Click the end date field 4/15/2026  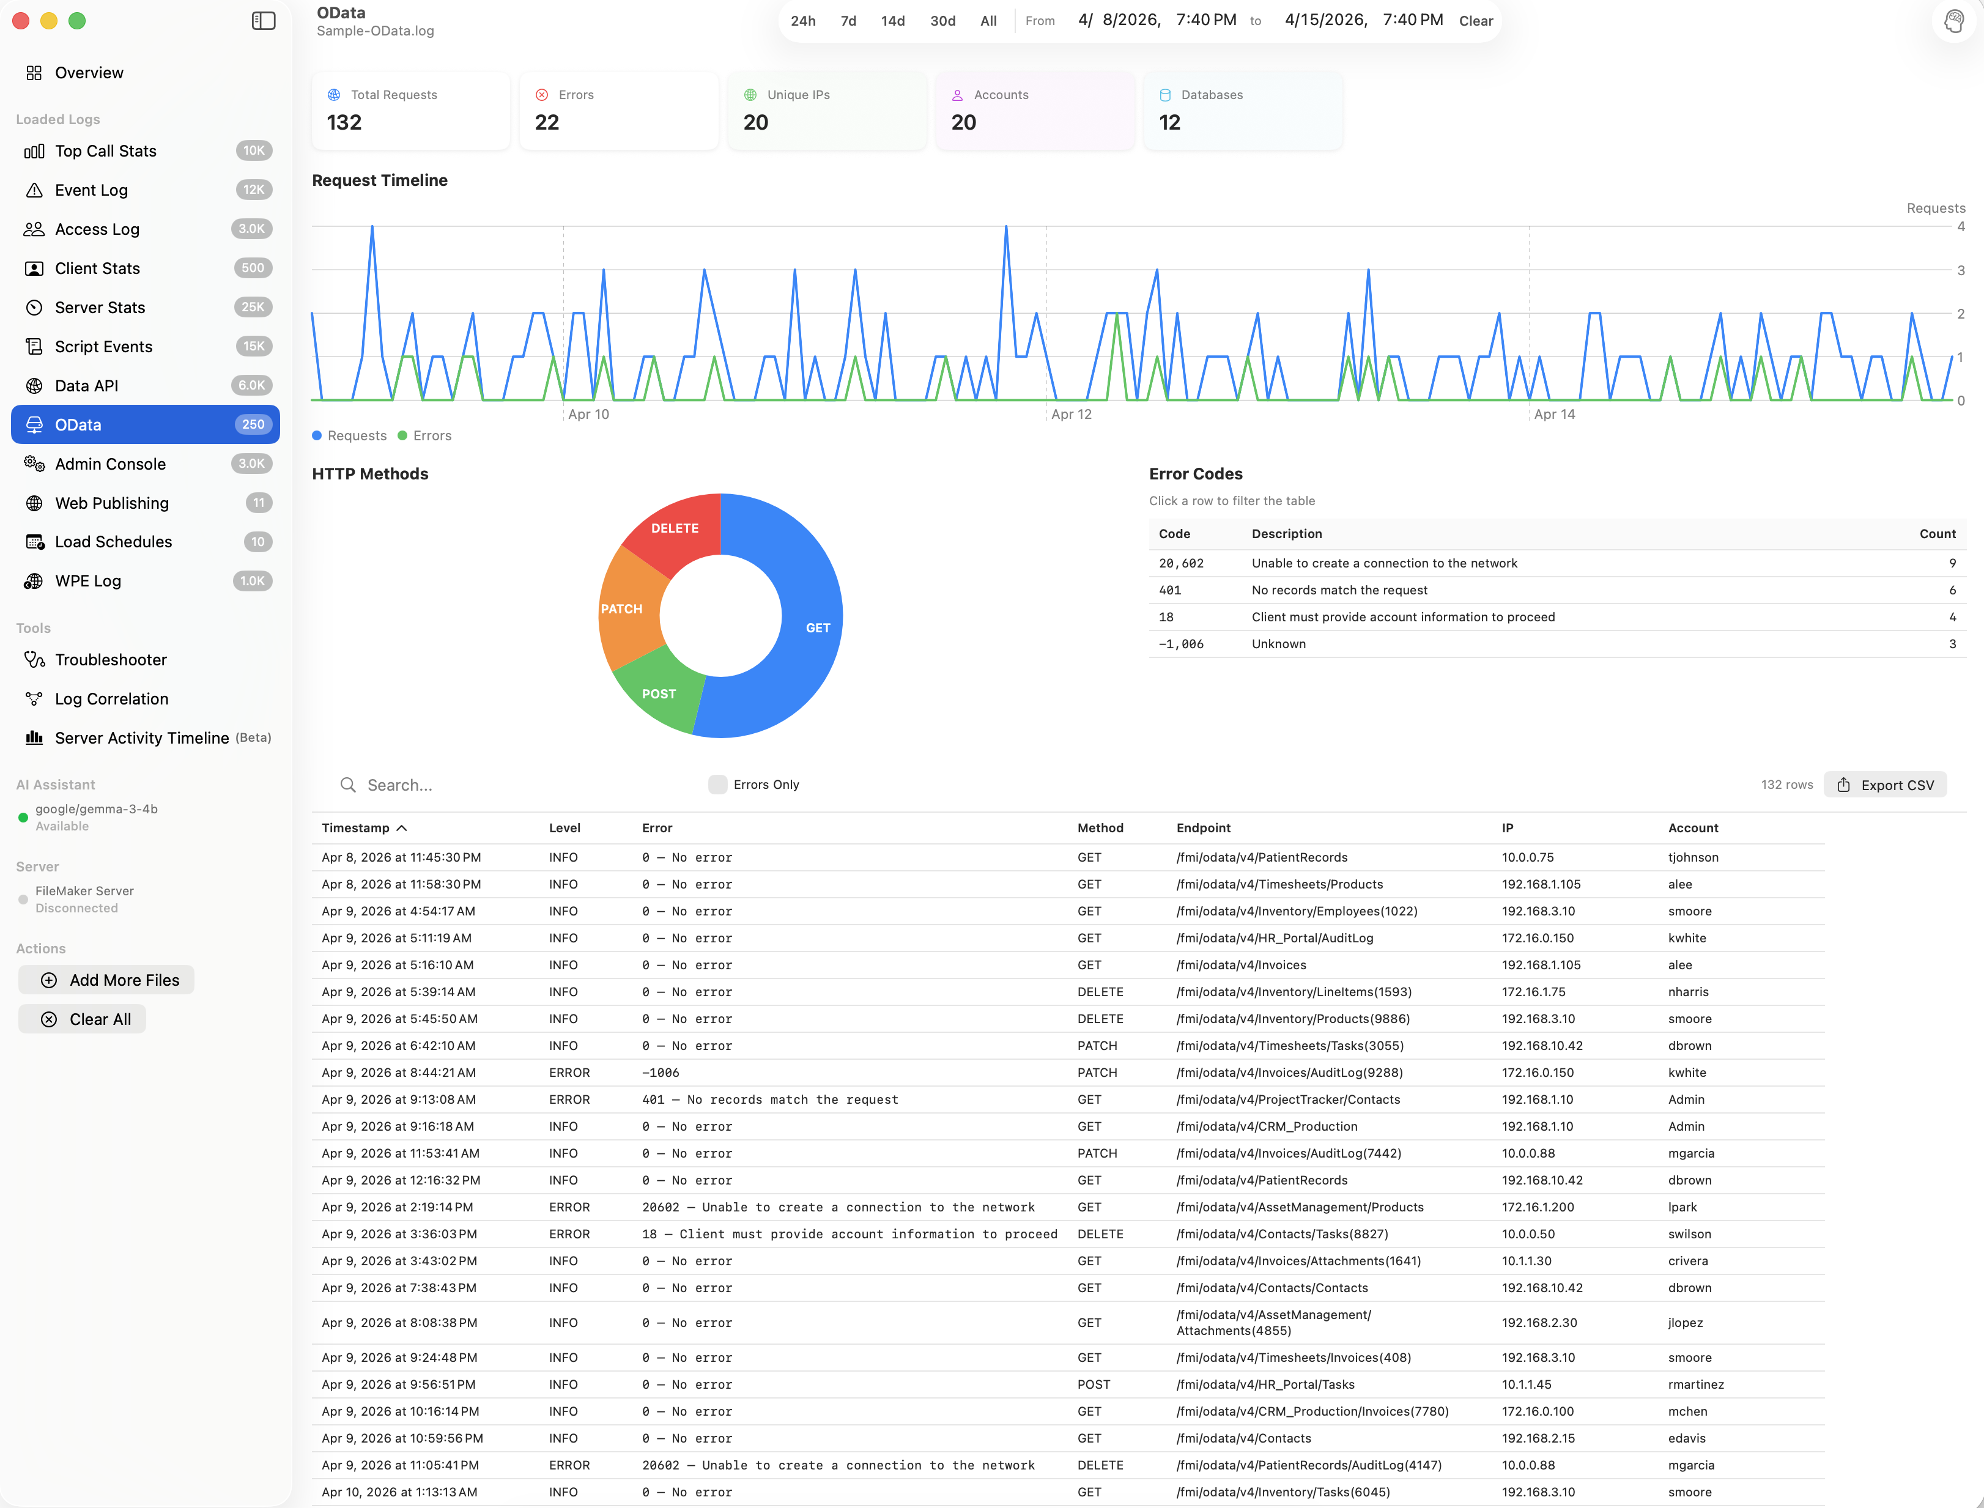point(1325,20)
